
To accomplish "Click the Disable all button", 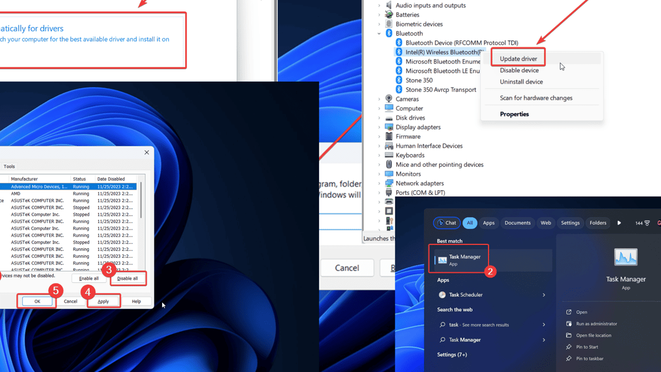I will (128, 278).
